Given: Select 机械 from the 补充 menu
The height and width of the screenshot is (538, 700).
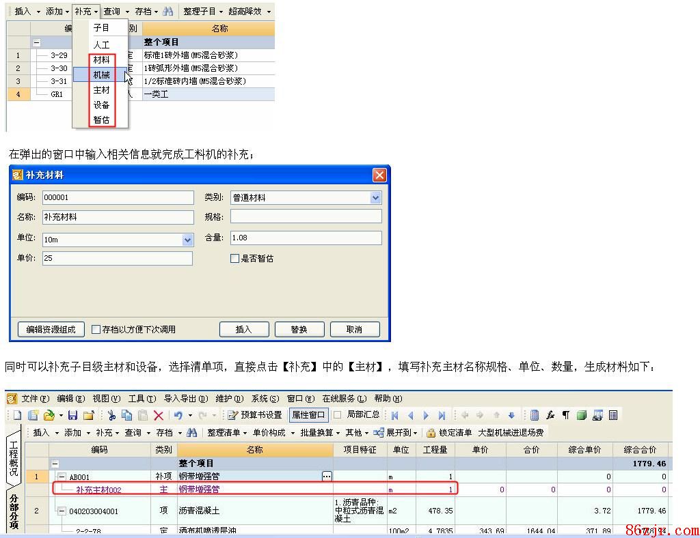Looking at the screenshot, I should pyautogui.click(x=102, y=75).
